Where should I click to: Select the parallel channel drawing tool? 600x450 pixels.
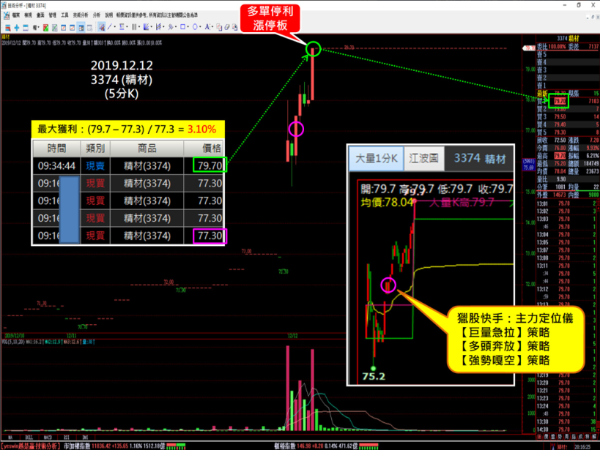pos(158,27)
